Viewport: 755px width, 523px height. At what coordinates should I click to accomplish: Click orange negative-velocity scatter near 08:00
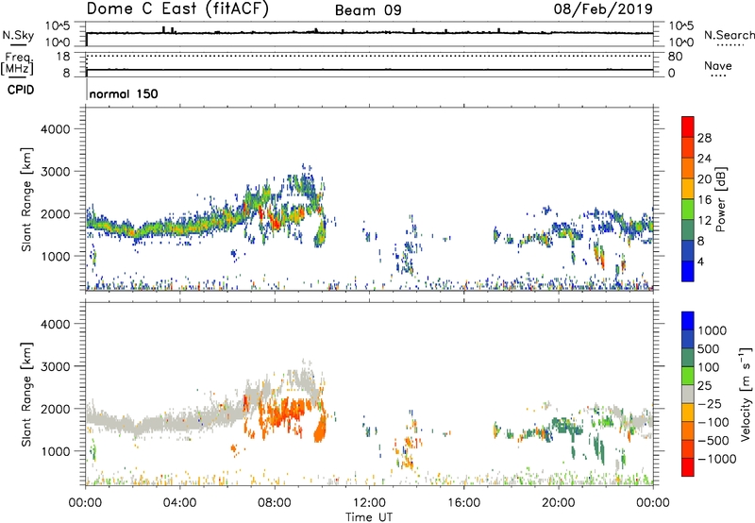click(x=284, y=413)
